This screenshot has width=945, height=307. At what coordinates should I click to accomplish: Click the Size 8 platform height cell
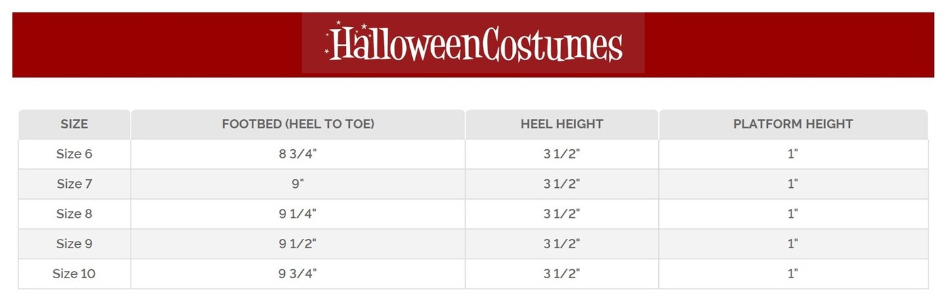793,213
